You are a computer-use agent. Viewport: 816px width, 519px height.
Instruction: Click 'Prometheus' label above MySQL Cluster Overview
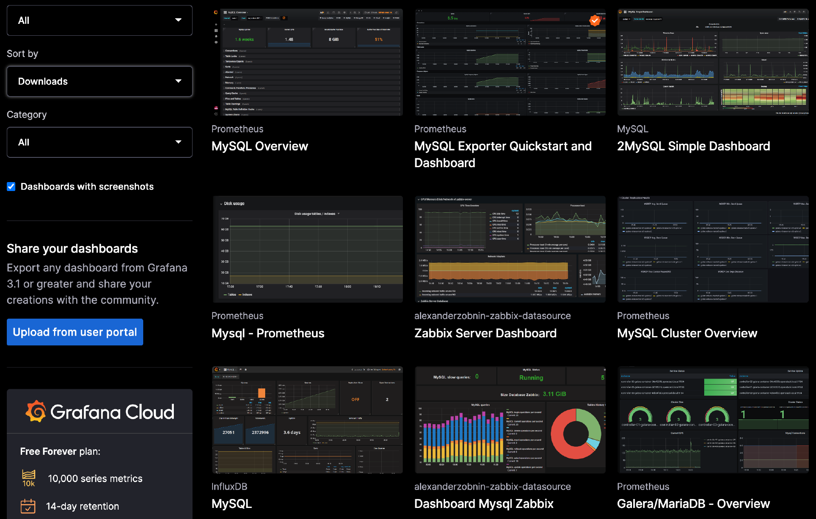(x=643, y=316)
